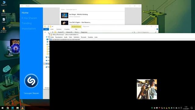Select 'Earl Klugh - Wishful thinking' title
The width and height of the screenshot is (195, 110).
pos(79,14)
